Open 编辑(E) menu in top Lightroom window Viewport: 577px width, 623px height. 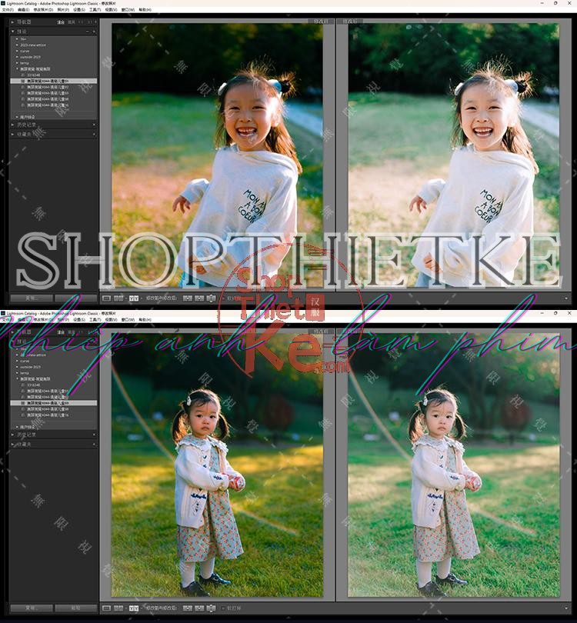point(23,9)
